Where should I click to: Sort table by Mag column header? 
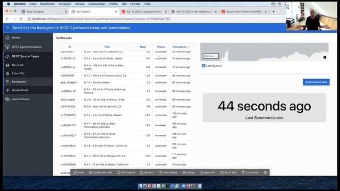pyautogui.click(x=143, y=47)
